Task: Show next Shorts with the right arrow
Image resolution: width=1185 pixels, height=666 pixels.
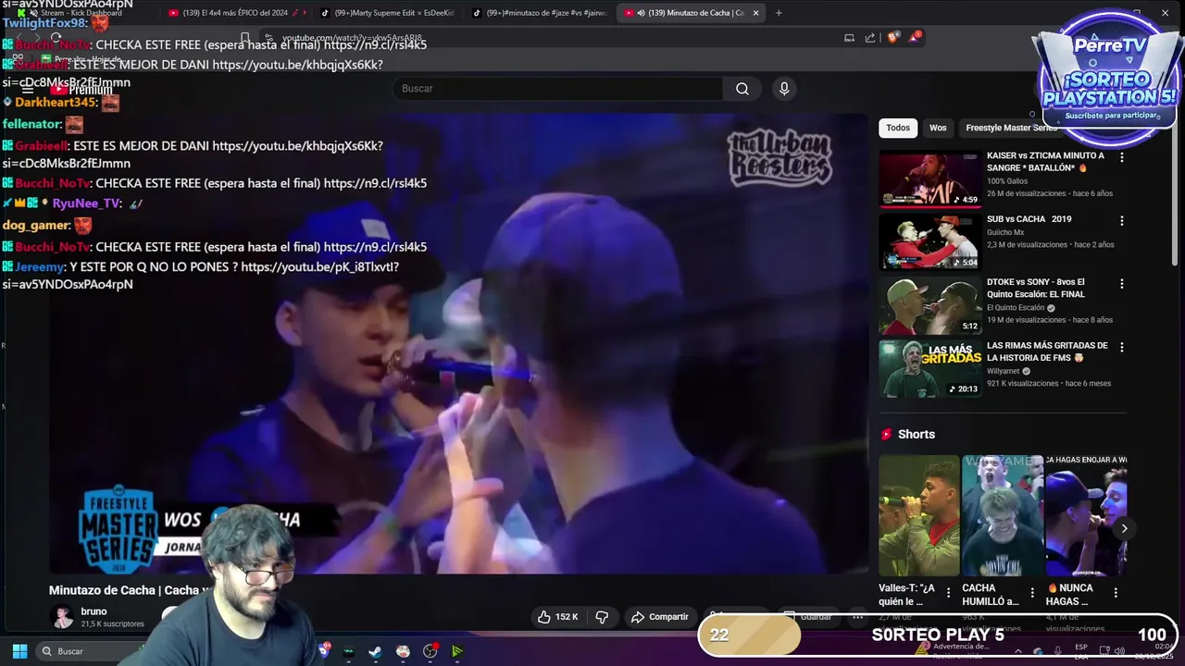Action: coord(1124,529)
